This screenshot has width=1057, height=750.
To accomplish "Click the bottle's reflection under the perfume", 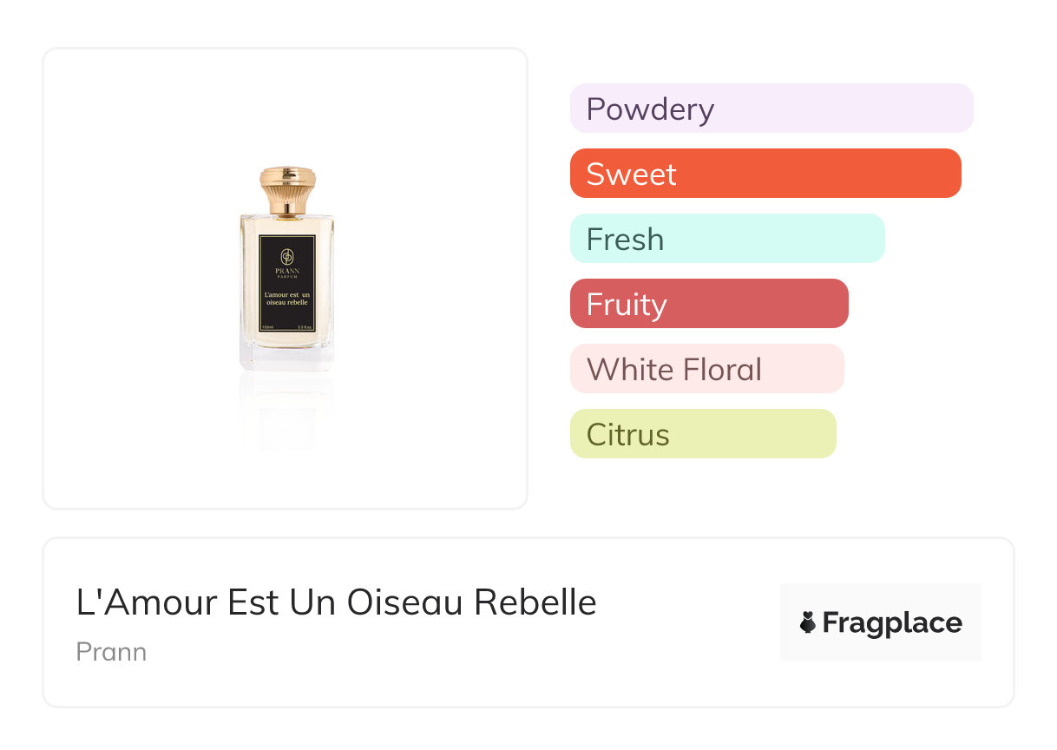I will (286, 412).
